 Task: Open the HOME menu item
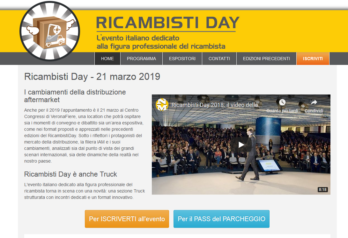pos(107,59)
